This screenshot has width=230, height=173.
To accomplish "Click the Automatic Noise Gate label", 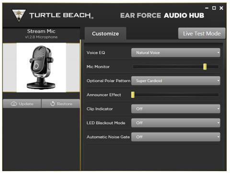I will (108, 137).
